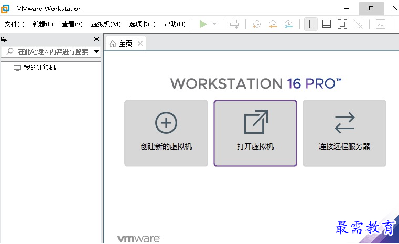Click the Unity mode toolbar icon
This screenshot has width=399, height=244.
(x=358, y=24)
